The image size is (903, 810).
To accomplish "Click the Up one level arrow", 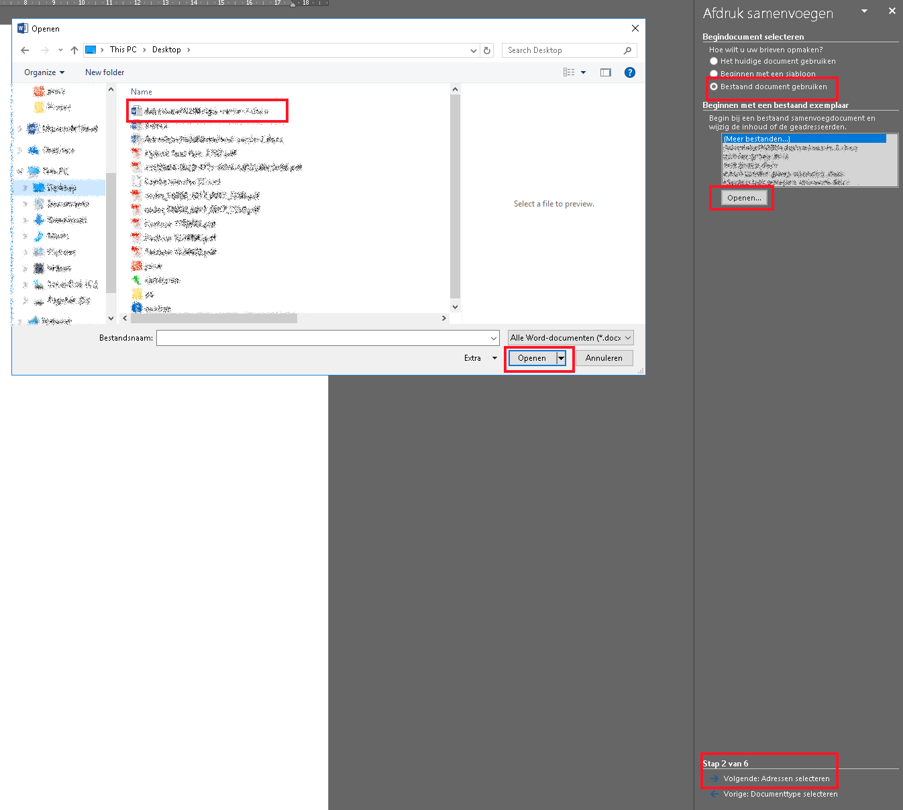I will [x=74, y=50].
